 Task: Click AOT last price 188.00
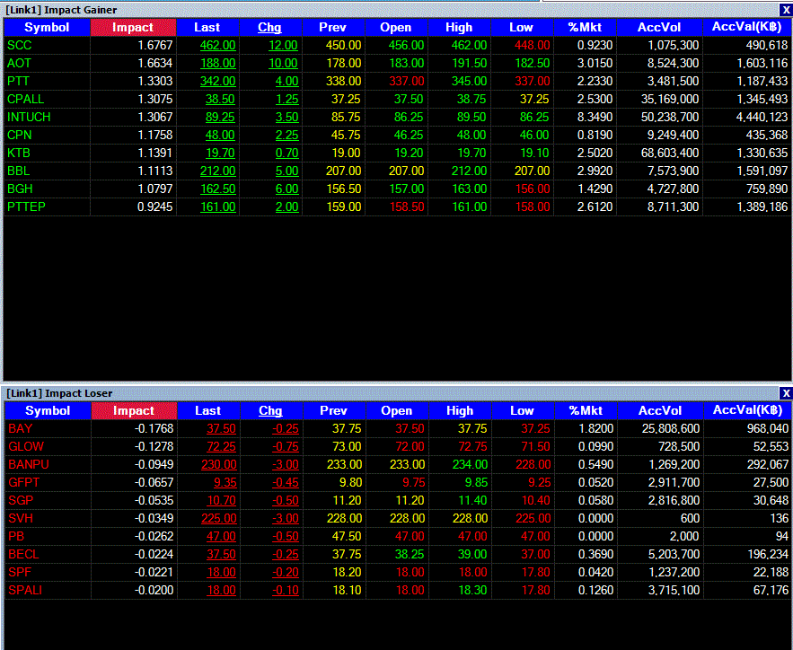218,63
